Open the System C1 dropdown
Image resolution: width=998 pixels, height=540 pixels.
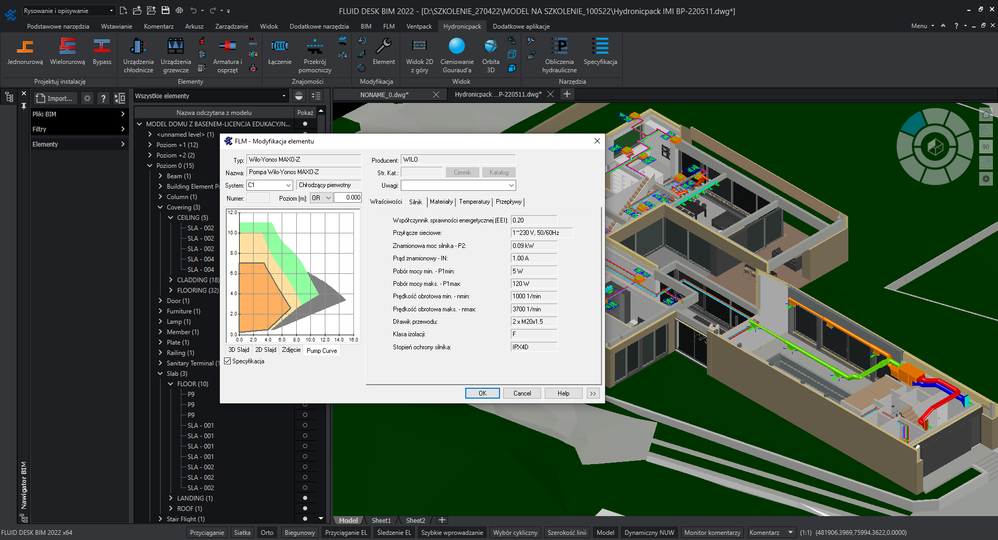click(288, 186)
